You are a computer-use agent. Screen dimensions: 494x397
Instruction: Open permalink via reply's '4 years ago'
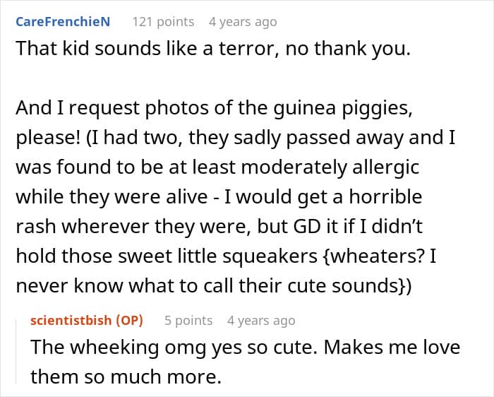[x=261, y=321]
